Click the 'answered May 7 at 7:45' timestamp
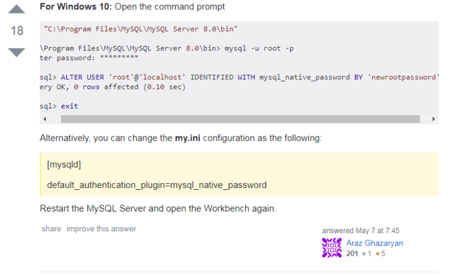 coord(360,231)
